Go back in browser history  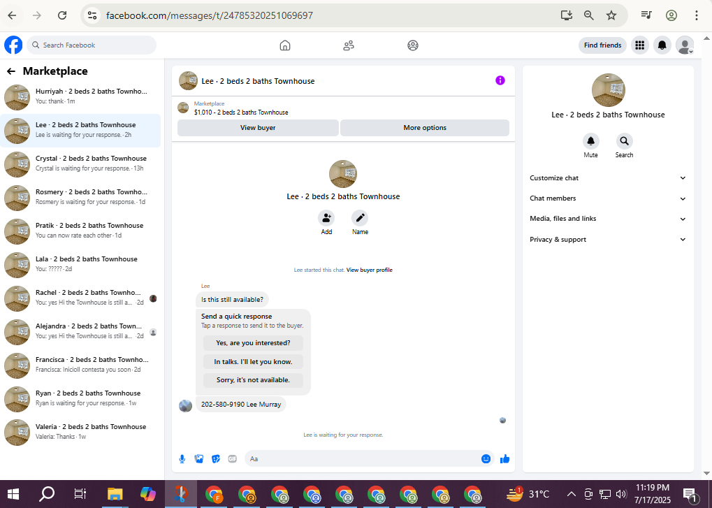pyautogui.click(x=13, y=15)
